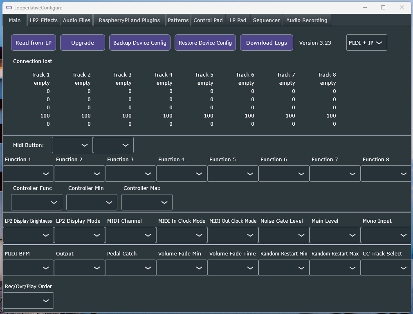Expand the Pedal Catch dropdown
This screenshot has width=413, height=314.
click(130, 268)
